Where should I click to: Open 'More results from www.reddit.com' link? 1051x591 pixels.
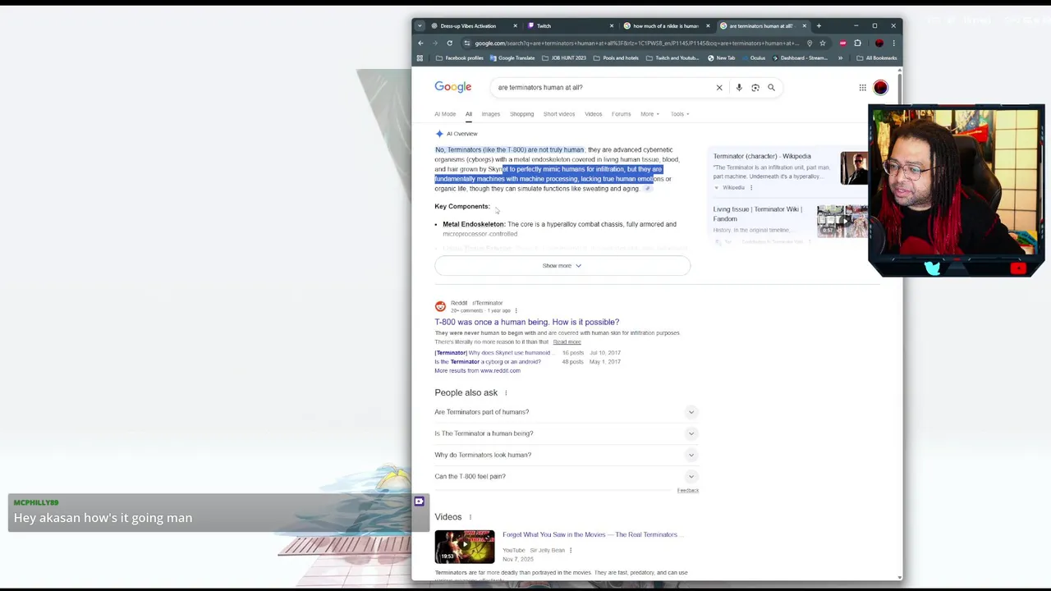[x=477, y=370]
